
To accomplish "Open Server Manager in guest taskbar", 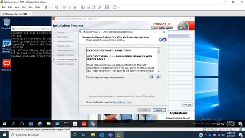I will pyautogui.click(x=31, y=124).
